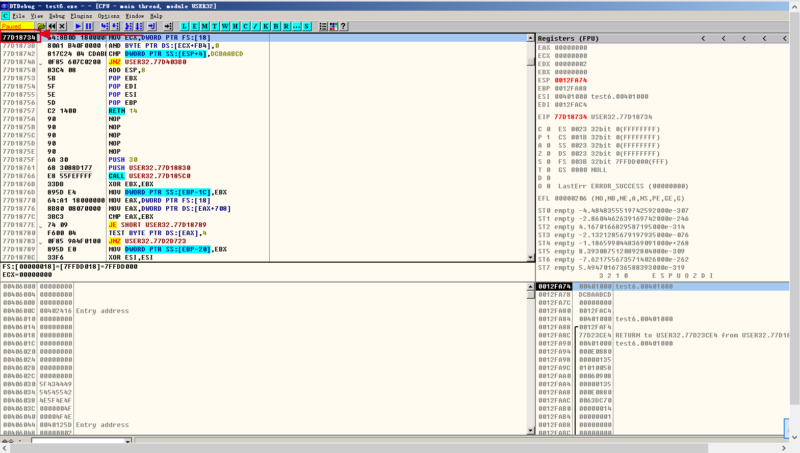Open the Window menu
This screenshot has height=453, width=800.
coord(135,16)
